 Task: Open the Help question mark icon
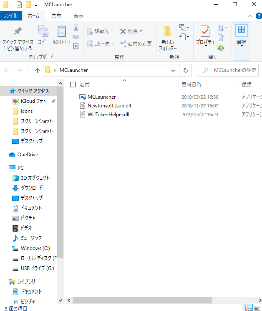coord(259,16)
